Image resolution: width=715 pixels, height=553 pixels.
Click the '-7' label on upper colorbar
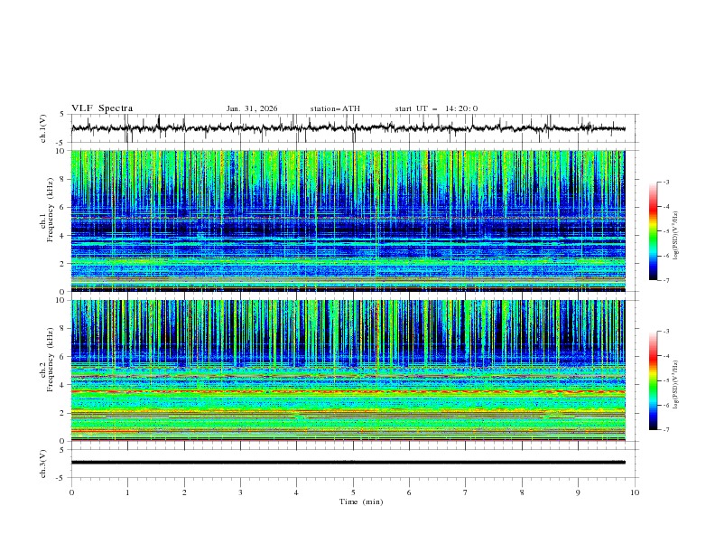tap(666, 280)
